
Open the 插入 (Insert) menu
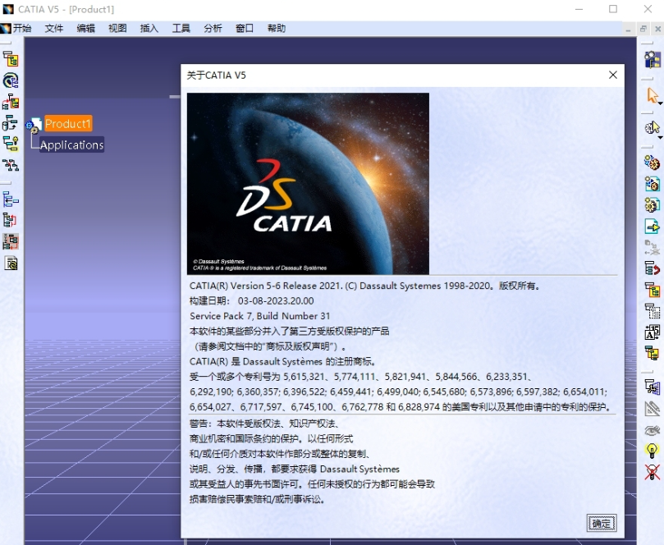click(149, 29)
